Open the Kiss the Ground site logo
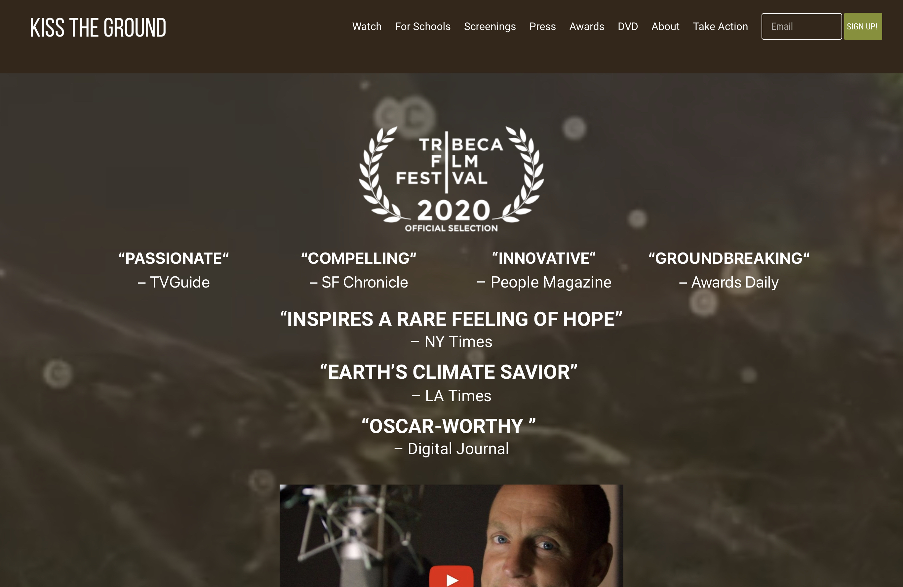 tap(98, 27)
